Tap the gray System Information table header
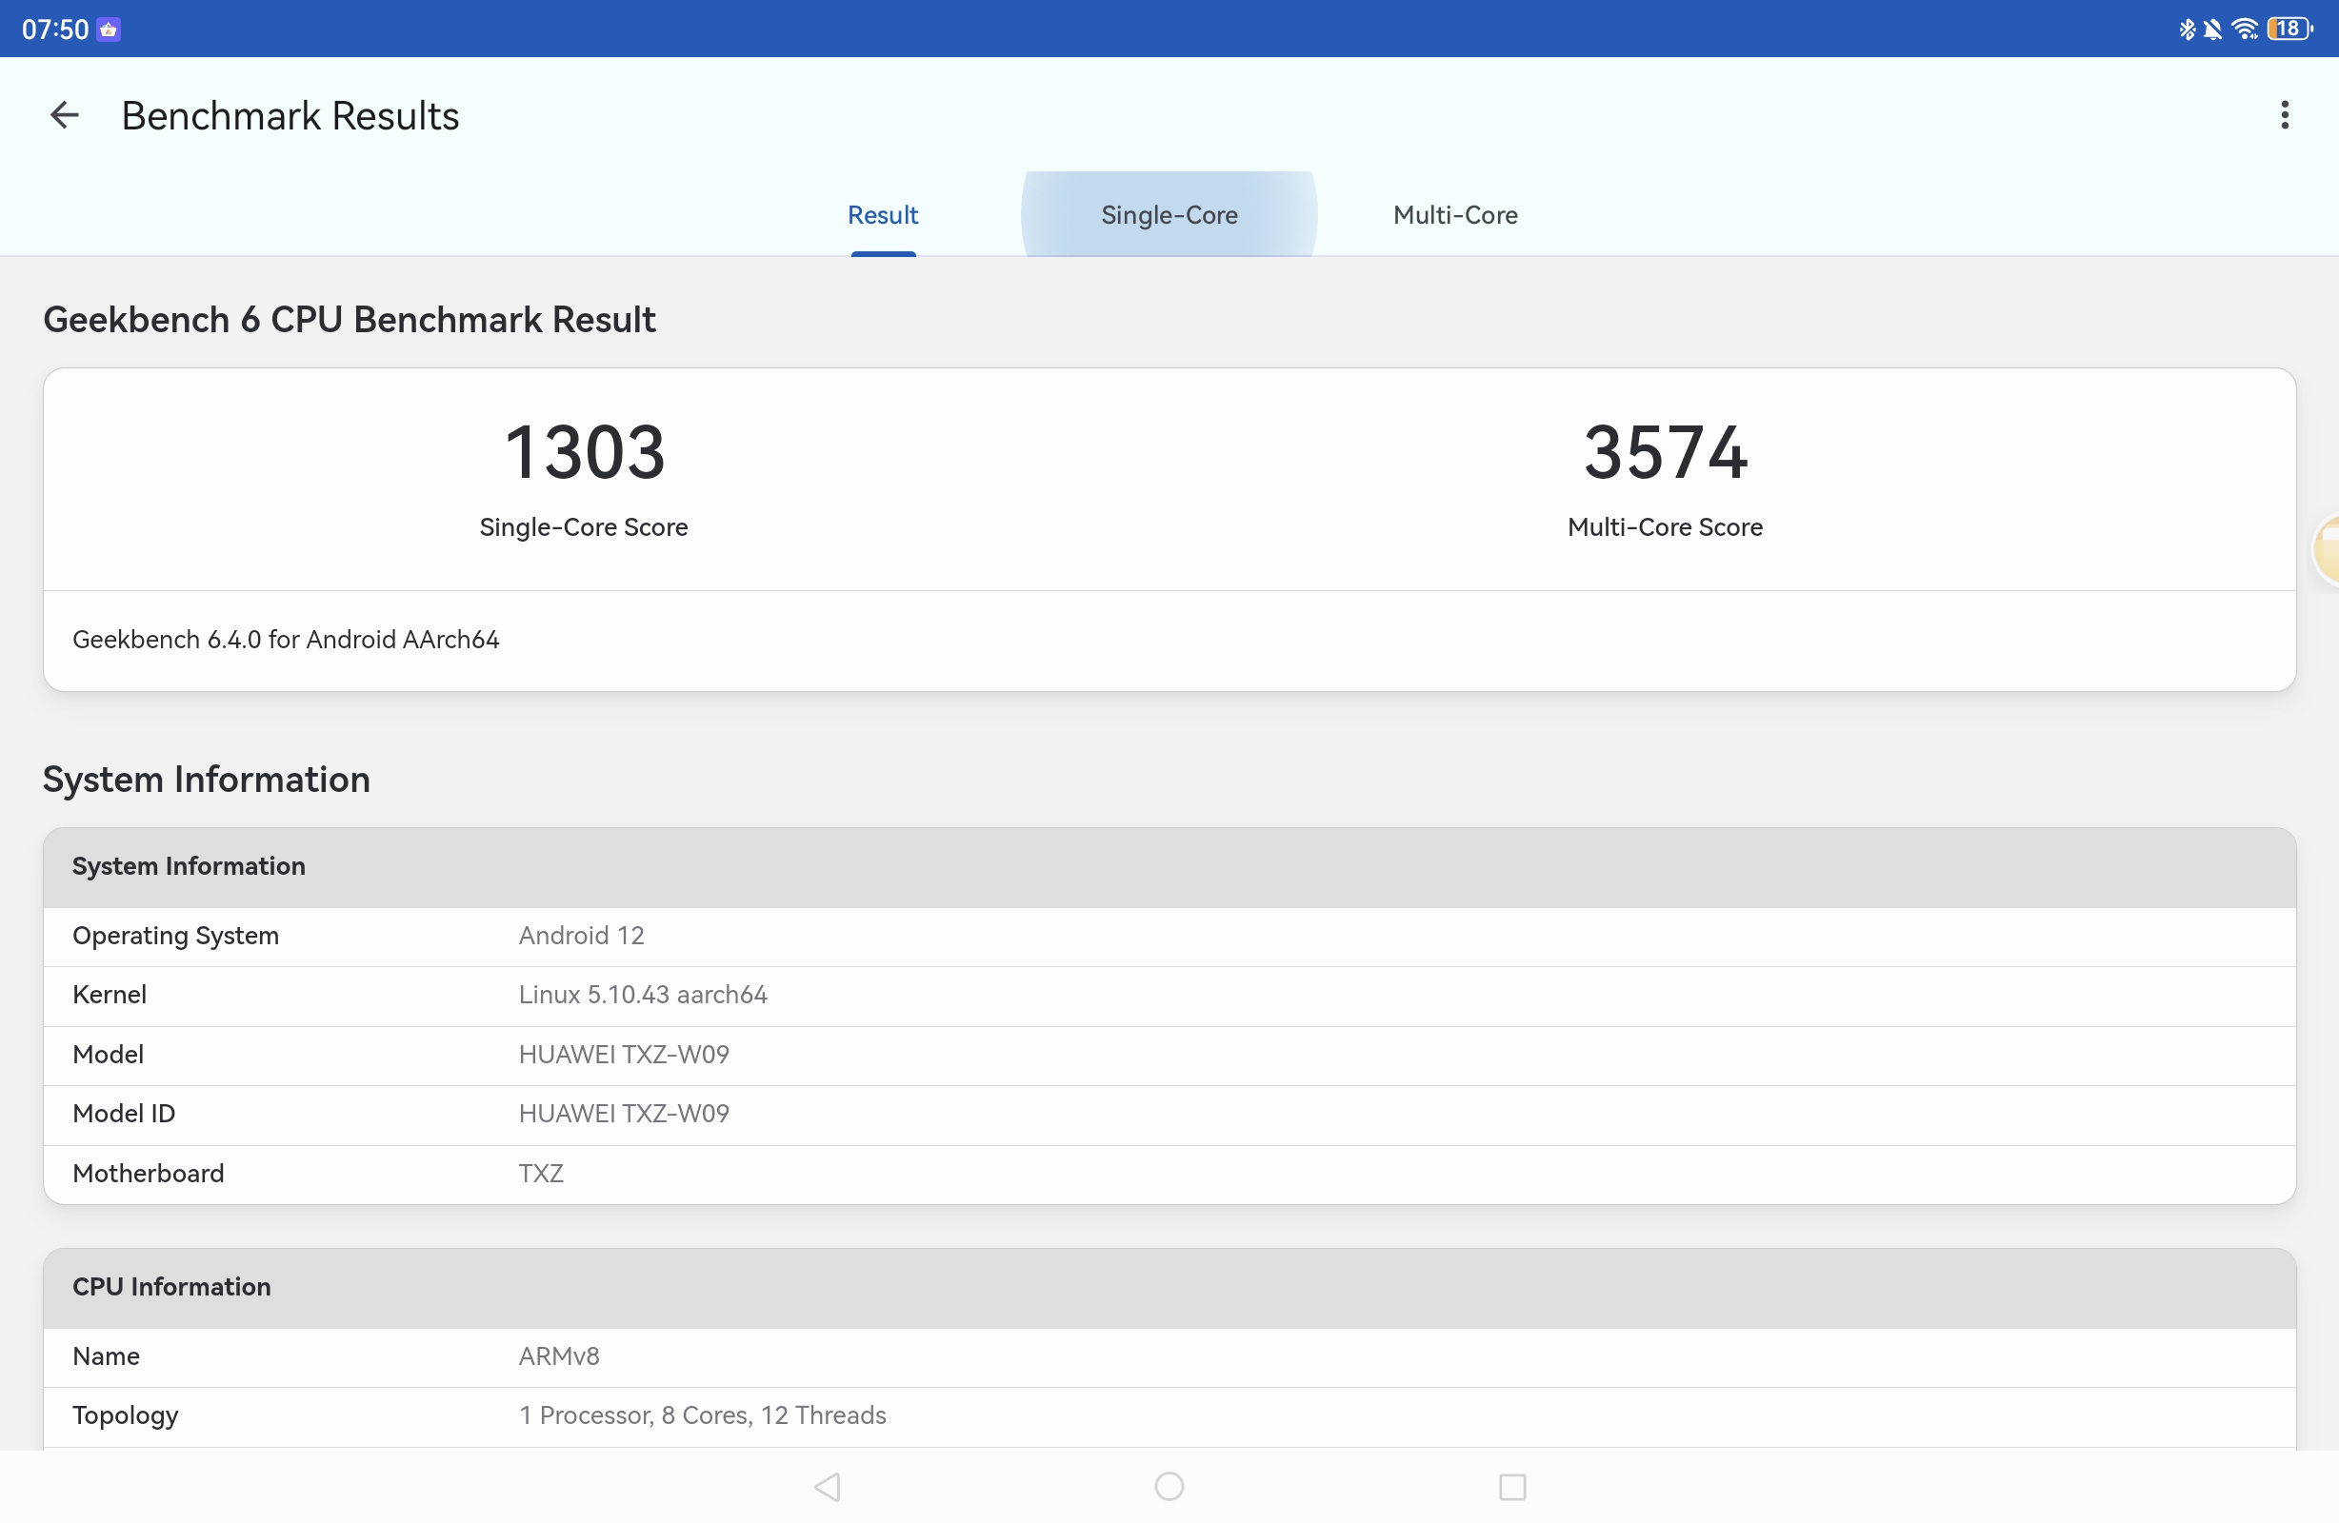This screenshot has width=2339, height=1523. pyautogui.click(x=1169, y=867)
